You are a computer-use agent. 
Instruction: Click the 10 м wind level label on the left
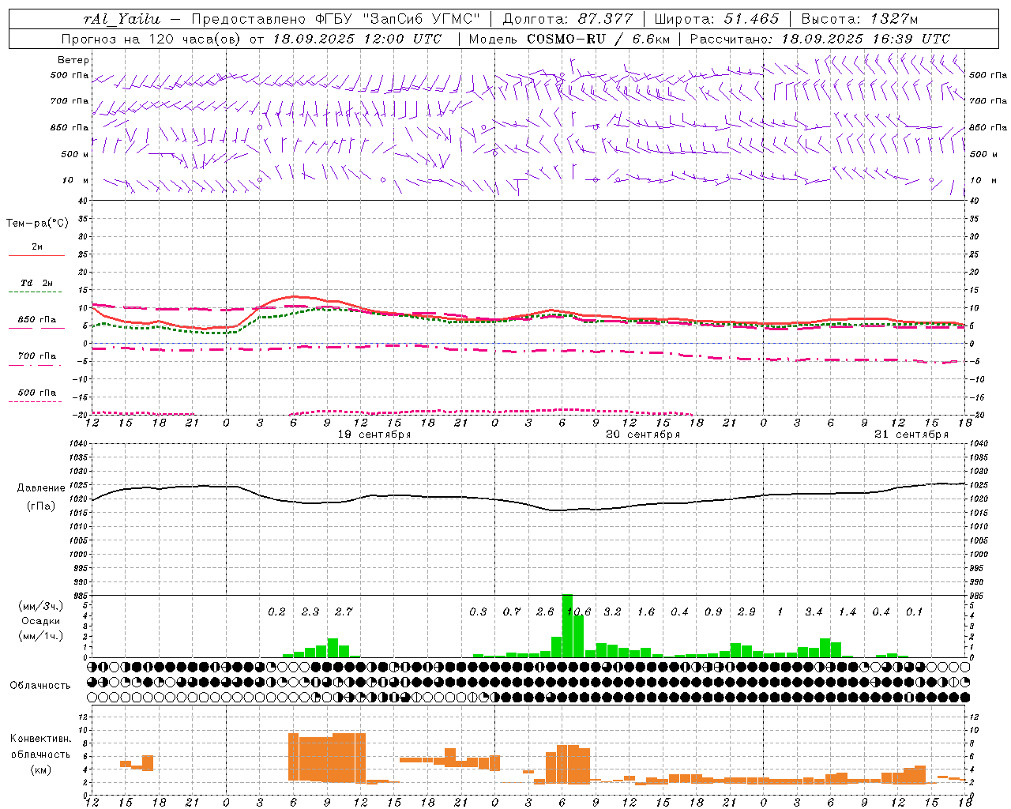(x=76, y=180)
